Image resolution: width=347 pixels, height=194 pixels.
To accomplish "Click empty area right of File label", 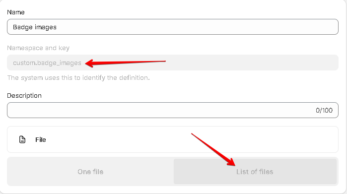I will pos(190,139).
